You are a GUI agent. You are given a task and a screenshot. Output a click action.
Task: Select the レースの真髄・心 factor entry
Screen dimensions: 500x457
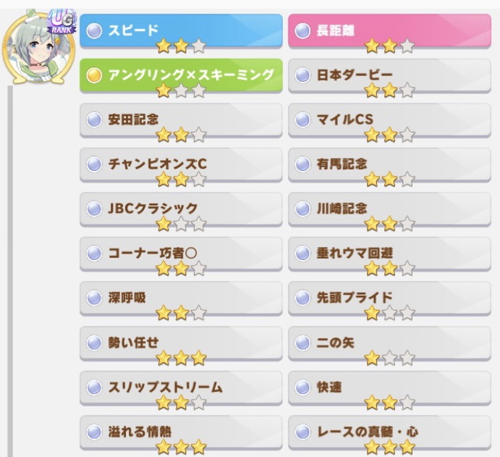click(389, 433)
